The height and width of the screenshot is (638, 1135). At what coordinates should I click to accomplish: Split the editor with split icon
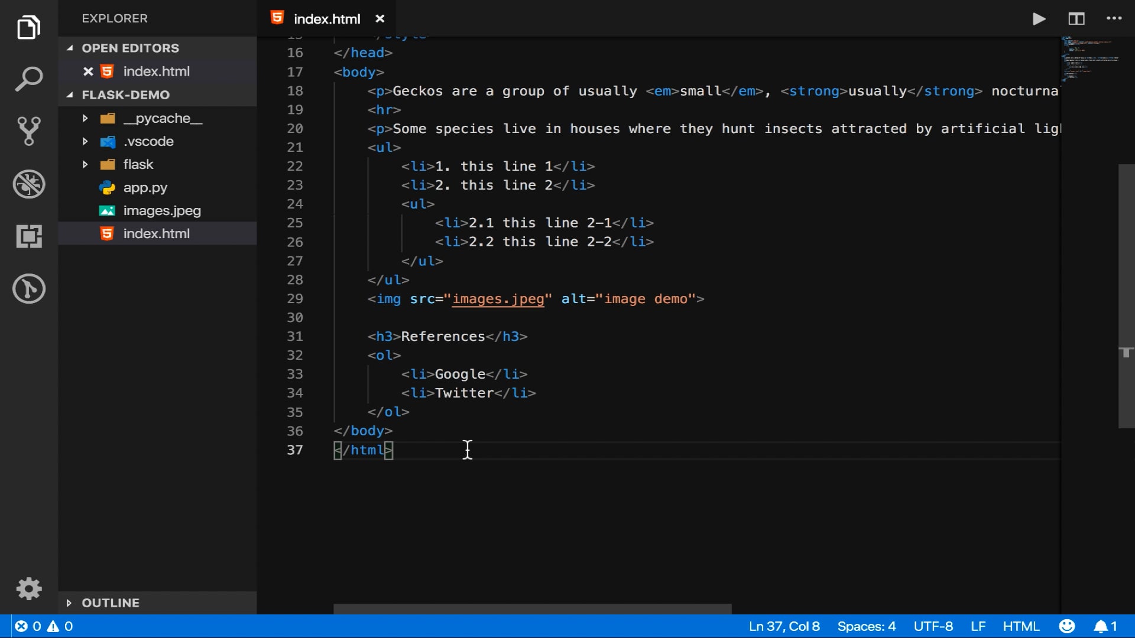(1076, 19)
